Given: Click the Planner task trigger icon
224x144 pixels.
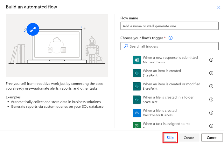Looking at the screenshot, I should (x=137, y=125).
